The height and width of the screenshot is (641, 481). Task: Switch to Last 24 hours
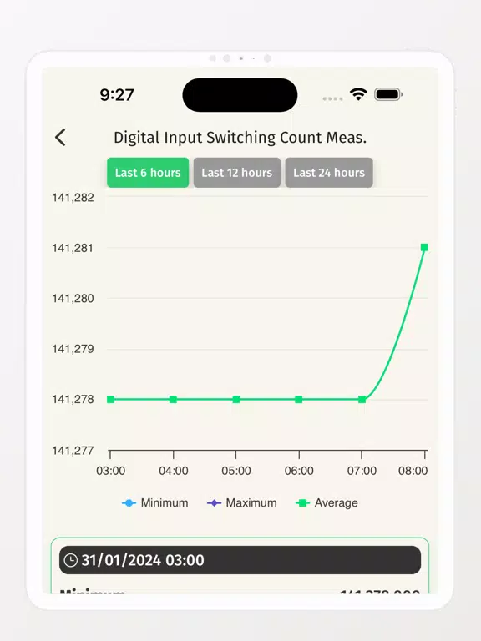pos(329,173)
